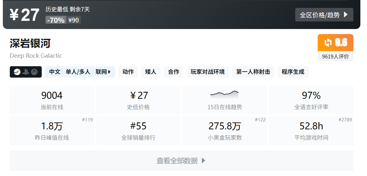The width and height of the screenshot is (367, 176).
Task: Click the 深岩银河 game title
Action: point(30,44)
